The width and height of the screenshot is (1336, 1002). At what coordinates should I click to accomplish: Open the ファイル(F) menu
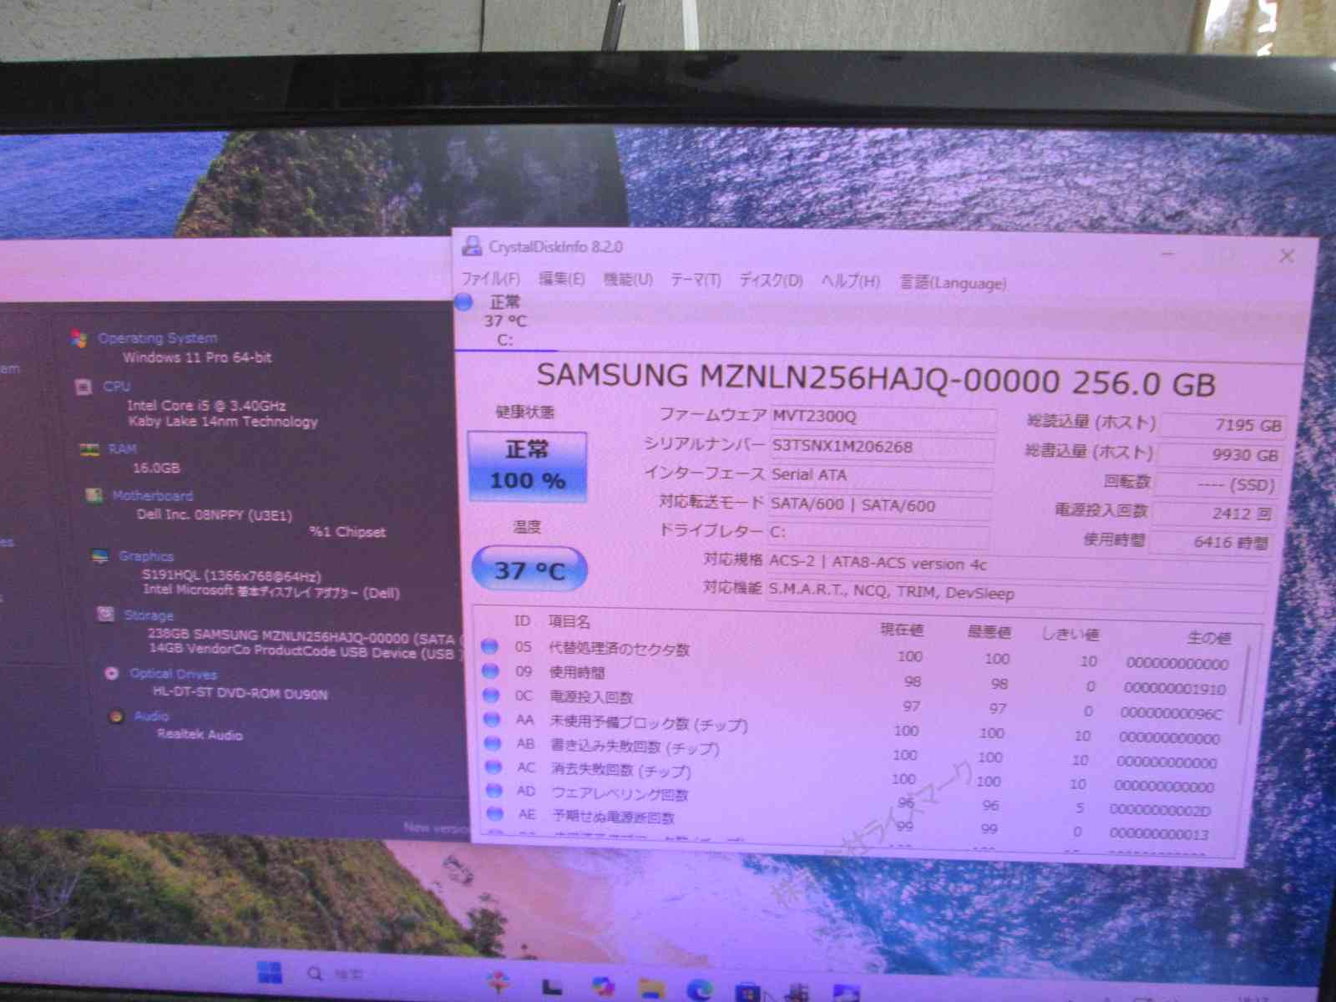pos(490,279)
